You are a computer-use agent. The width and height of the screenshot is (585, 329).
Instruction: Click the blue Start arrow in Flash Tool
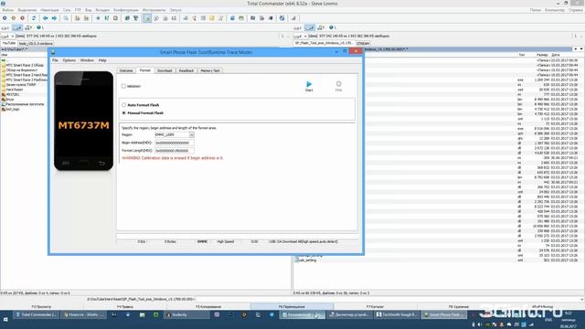pos(309,84)
